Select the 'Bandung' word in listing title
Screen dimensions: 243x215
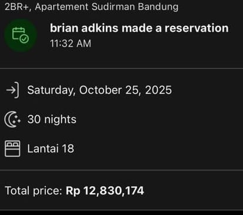click(158, 6)
